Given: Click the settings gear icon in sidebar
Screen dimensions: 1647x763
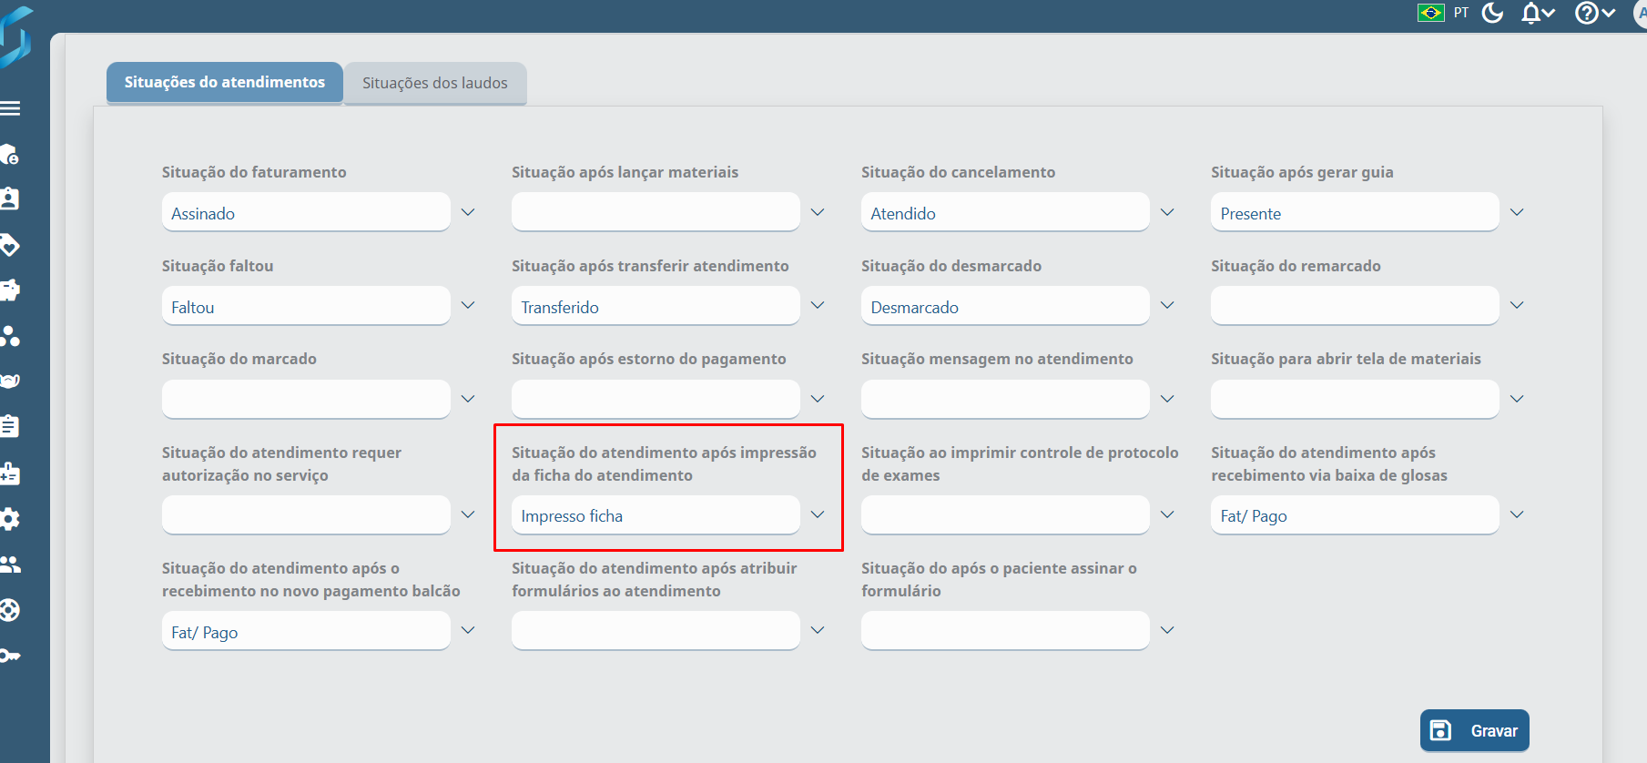Looking at the screenshot, I should pyautogui.click(x=10, y=519).
